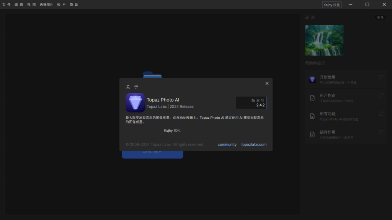Image resolution: width=392 pixels, height=220 pixels.
Task: Click the Ksjhy 汉化 title bar button
Action: [332, 5]
